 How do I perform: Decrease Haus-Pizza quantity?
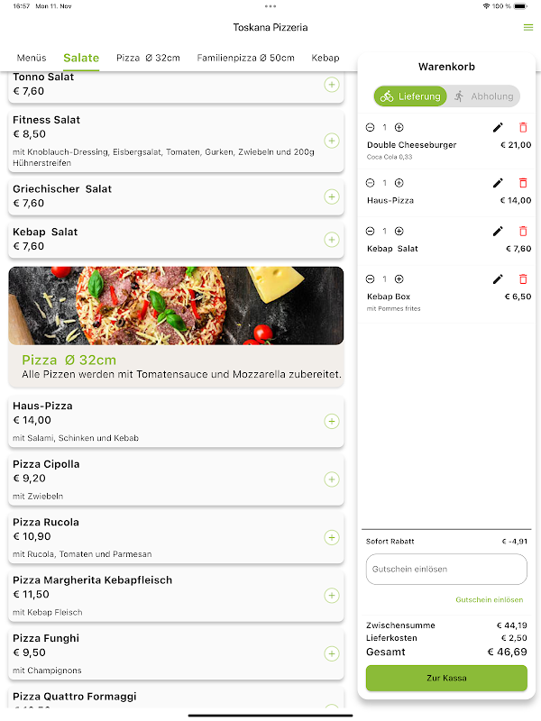coord(371,183)
